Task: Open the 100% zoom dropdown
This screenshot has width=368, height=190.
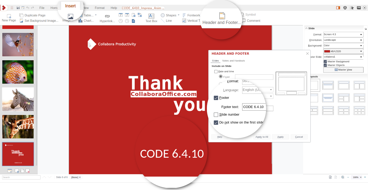Action: click(x=357, y=177)
